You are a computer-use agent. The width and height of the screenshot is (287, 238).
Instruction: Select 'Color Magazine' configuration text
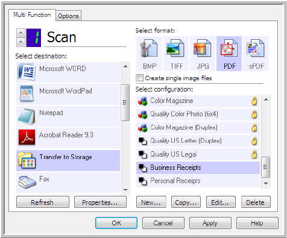172,101
